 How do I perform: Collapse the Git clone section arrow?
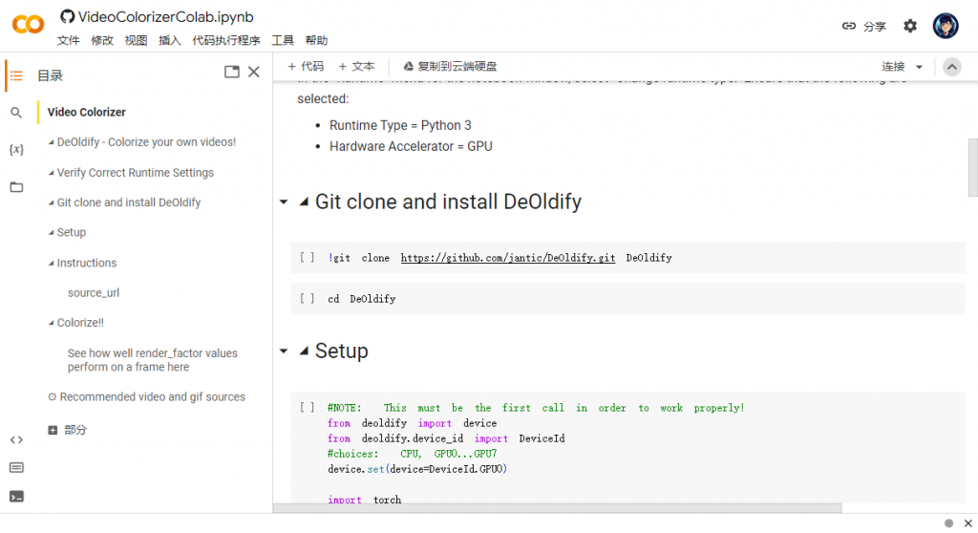pos(284,202)
